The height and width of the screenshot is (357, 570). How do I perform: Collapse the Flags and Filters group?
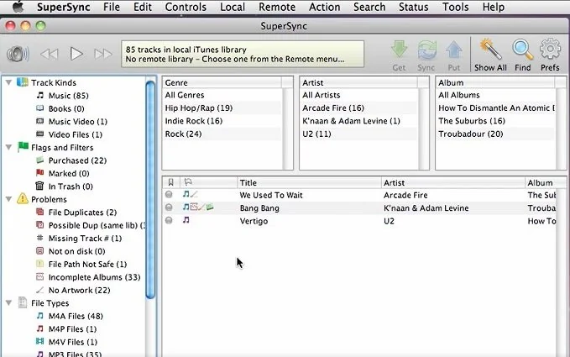coord(8,147)
